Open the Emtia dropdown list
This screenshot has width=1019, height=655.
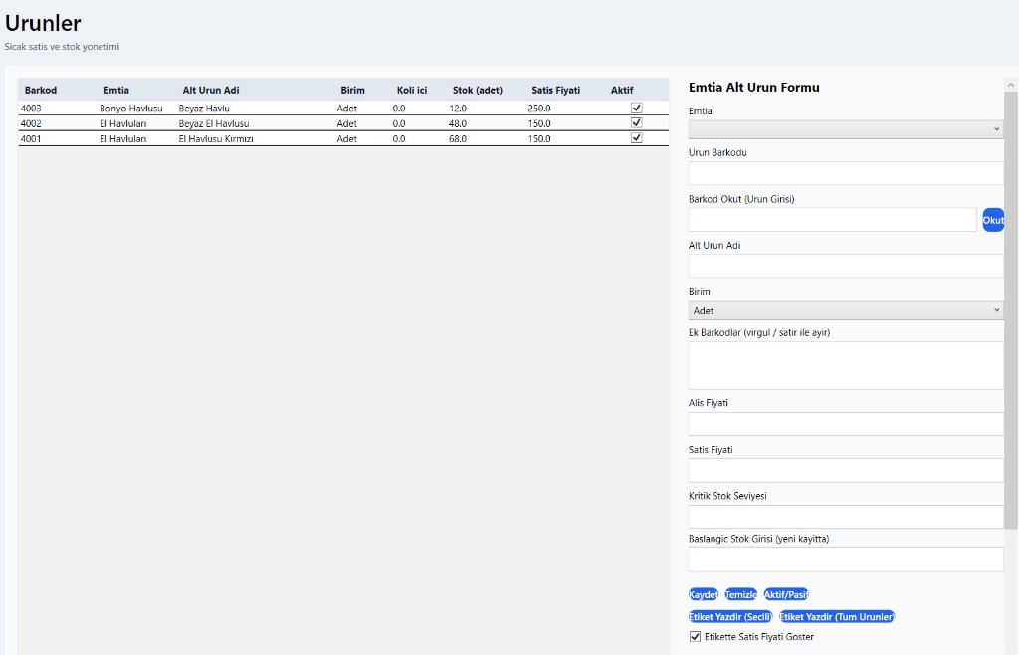(x=846, y=129)
